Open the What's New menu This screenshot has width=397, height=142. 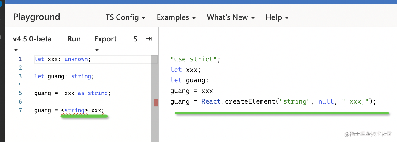[x=231, y=17]
